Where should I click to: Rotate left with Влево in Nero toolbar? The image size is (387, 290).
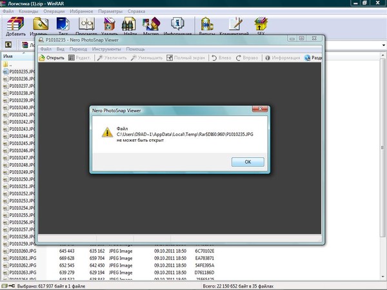[x=221, y=58]
